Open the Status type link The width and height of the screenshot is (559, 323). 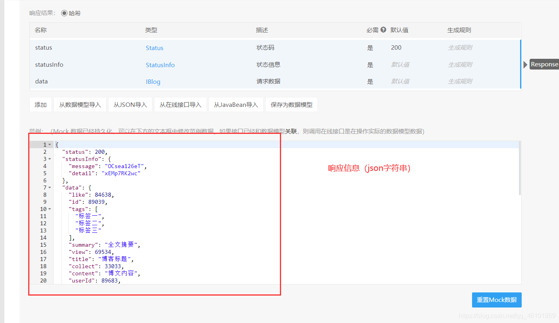click(154, 48)
